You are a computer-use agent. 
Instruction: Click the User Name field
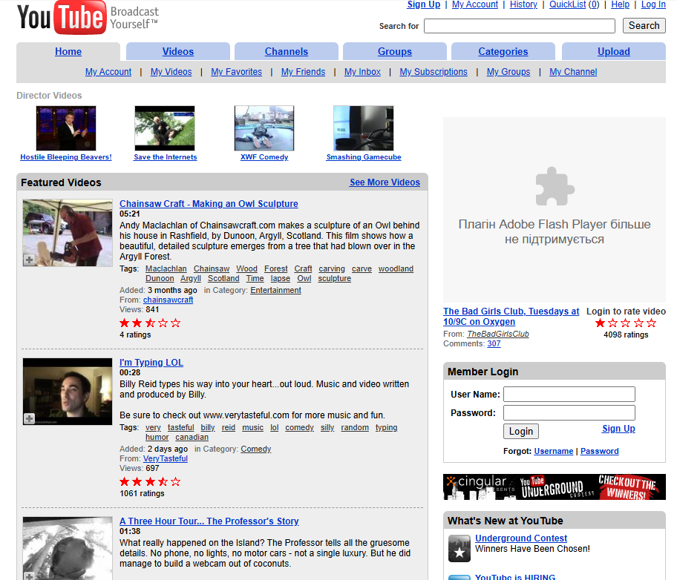pos(569,394)
